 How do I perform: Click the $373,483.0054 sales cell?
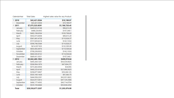coord(36,67)
